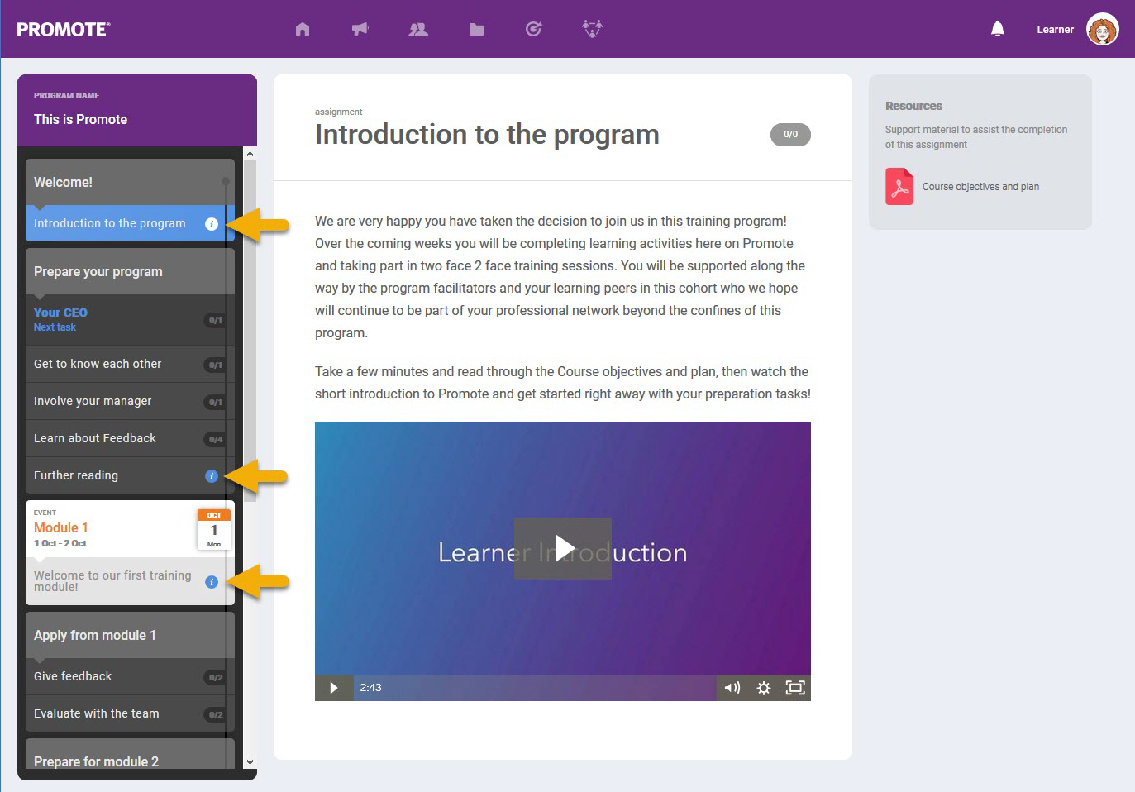Viewport: 1135px width, 792px height.
Task: Click the team network icon in the navbar
Action: click(x=592, y=28)
